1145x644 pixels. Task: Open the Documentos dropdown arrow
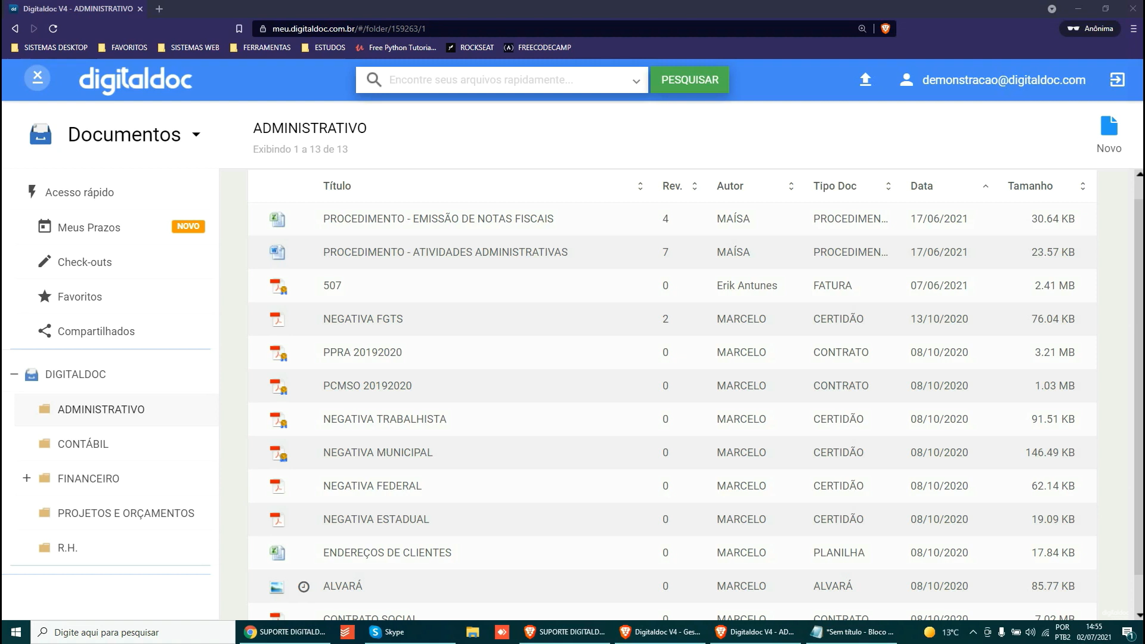[x=196, y=135]
